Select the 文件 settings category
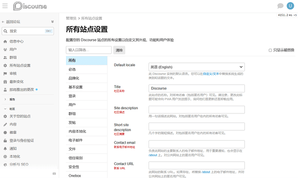The image size is (298, 178). click(x=87, y=149)
